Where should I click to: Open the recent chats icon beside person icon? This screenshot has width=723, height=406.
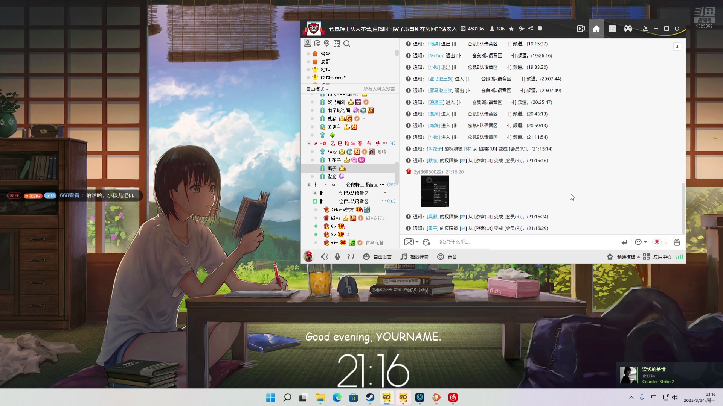[317, 43]
